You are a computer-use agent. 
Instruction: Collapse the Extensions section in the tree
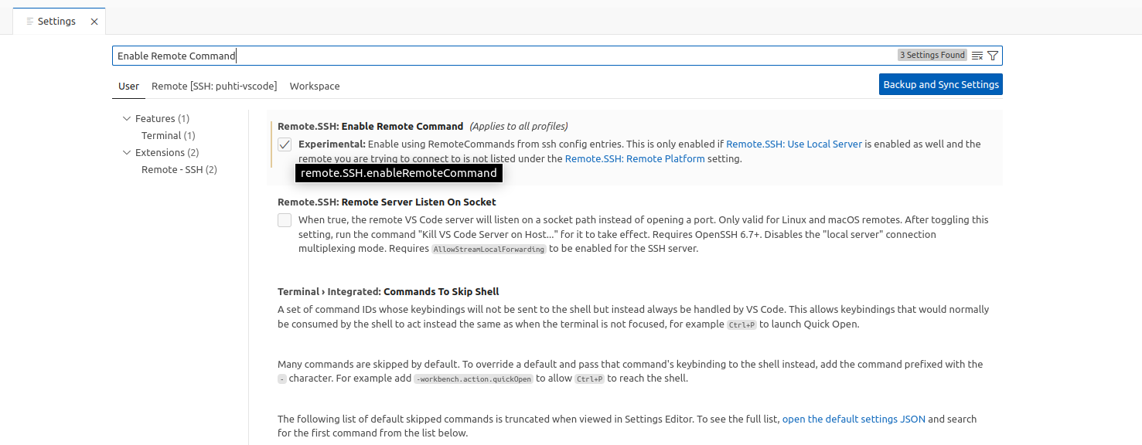coord(127,152)
